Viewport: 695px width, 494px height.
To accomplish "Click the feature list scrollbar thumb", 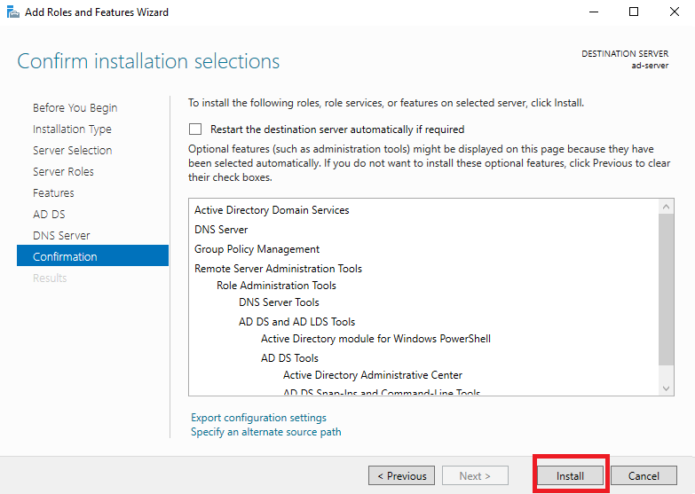I will coord(666,290).
